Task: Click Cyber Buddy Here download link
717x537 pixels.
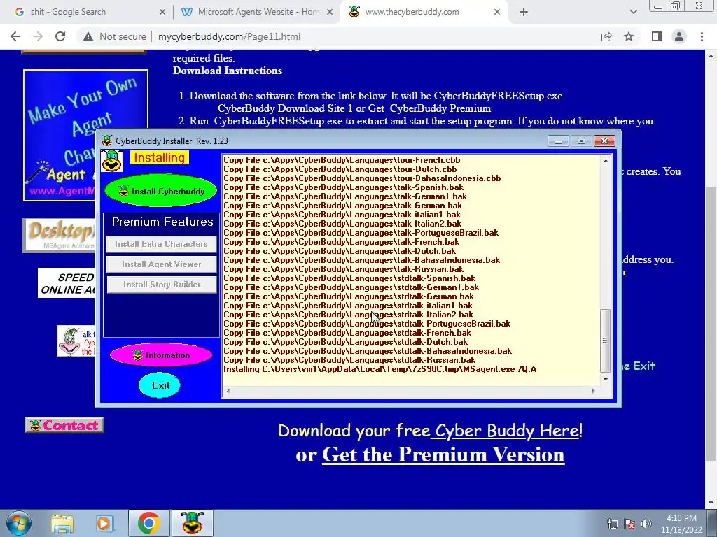Action: pos(506,430)
